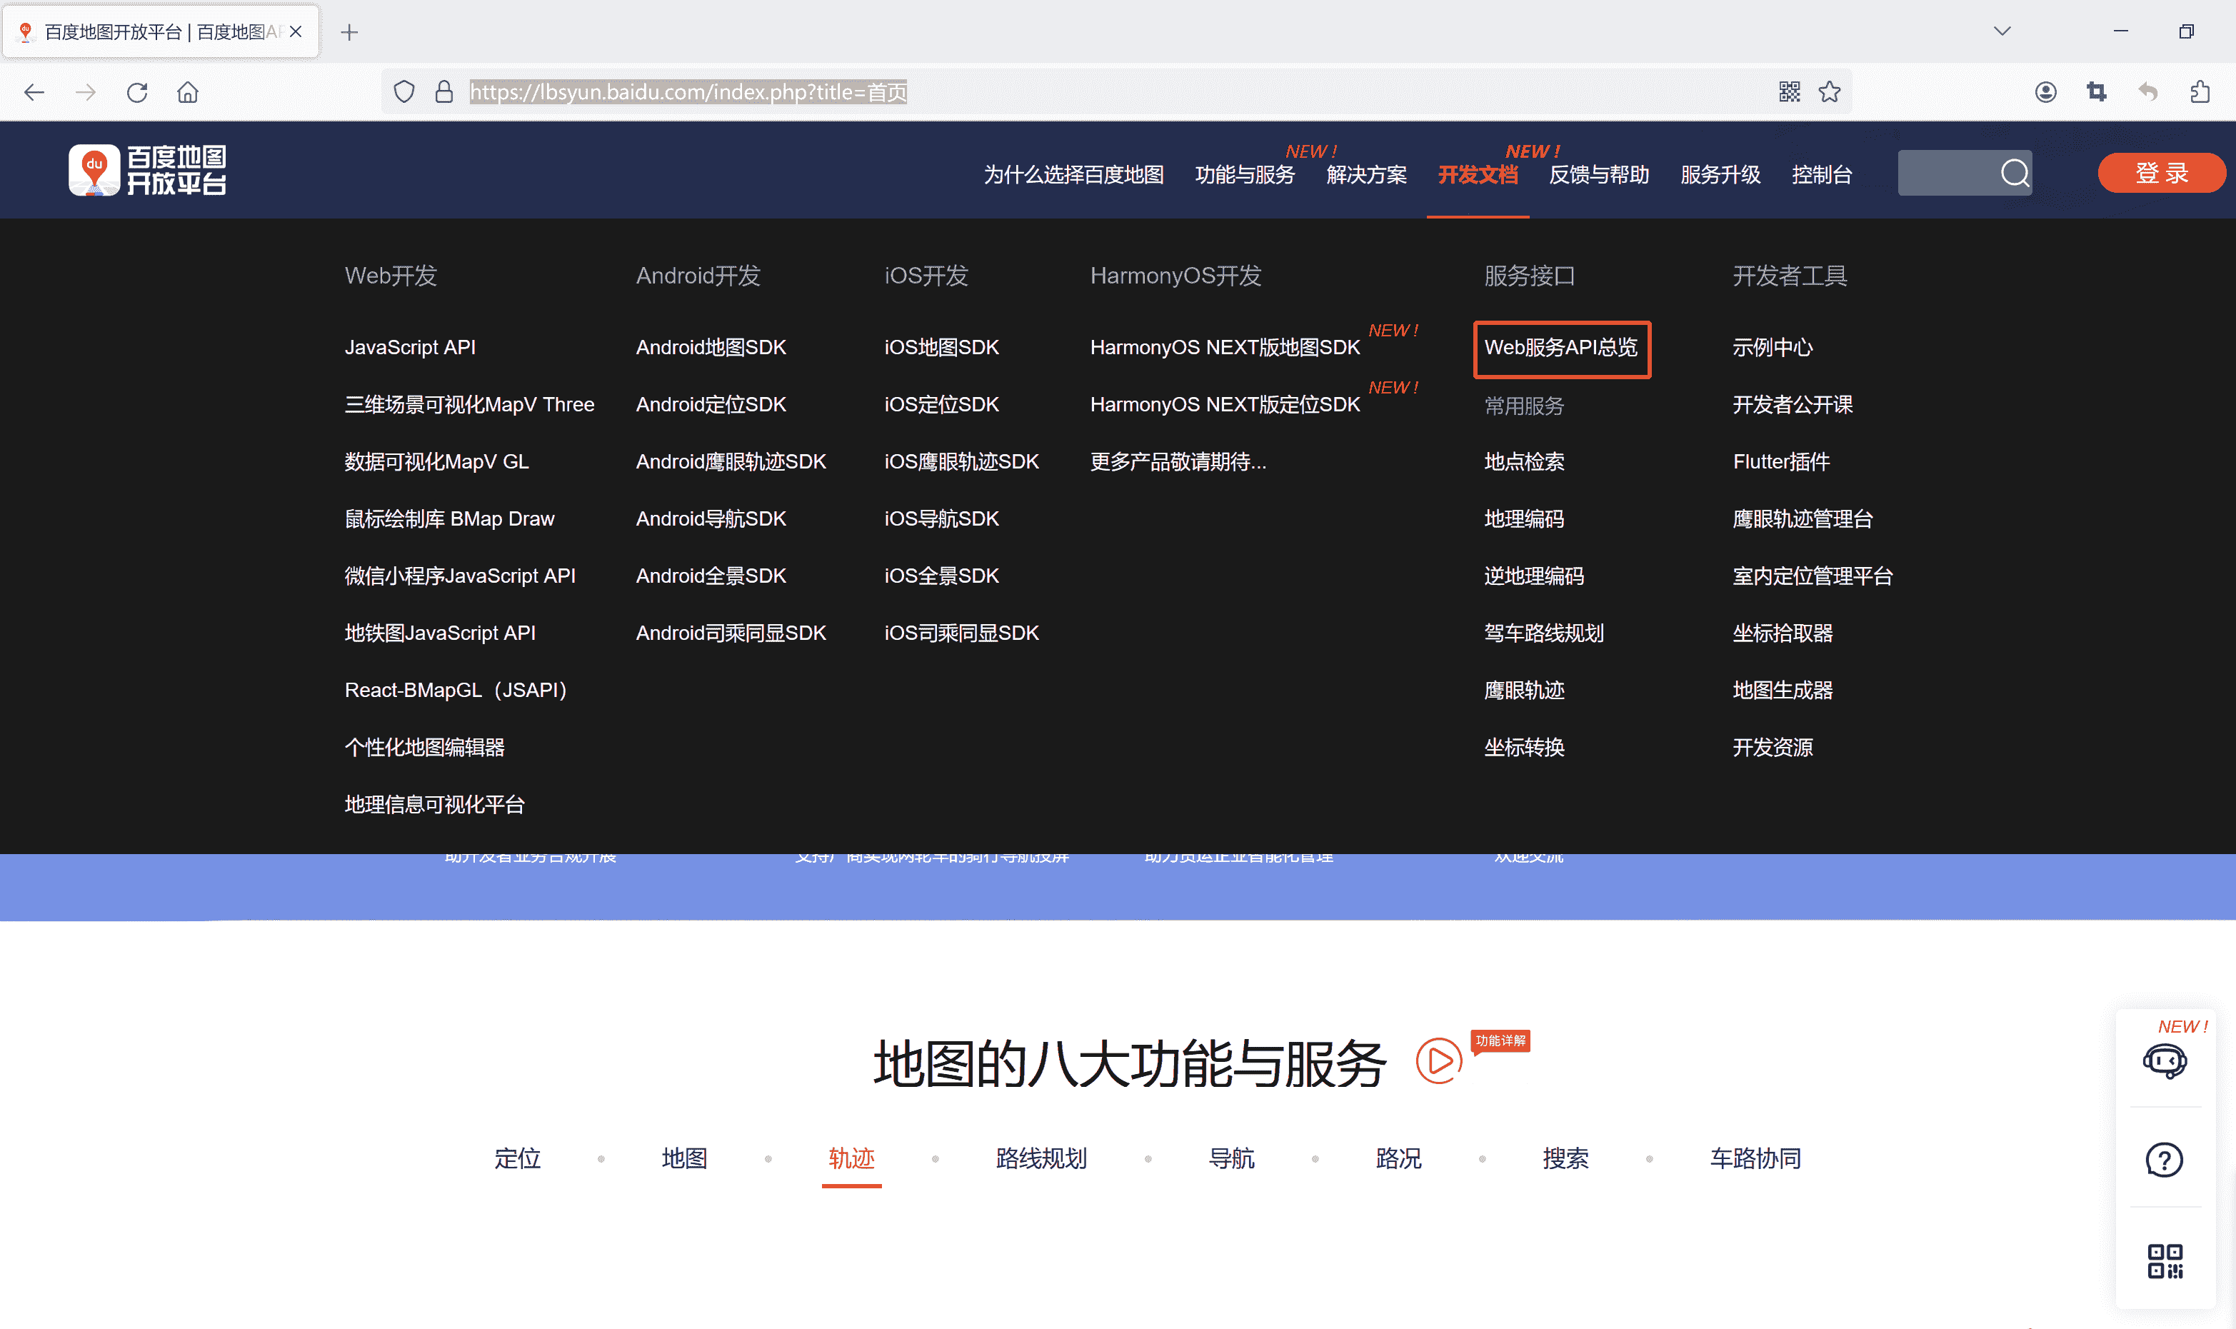Open the JavaScript API link

click(x=410, y=348)
